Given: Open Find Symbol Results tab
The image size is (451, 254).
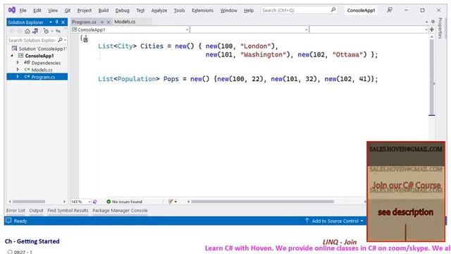Looking at the screenshot, I should [68, 210].
